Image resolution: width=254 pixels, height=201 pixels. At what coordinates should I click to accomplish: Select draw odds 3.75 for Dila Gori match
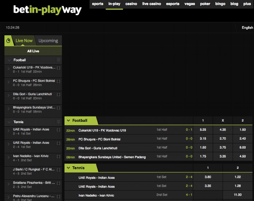(223, 148)
